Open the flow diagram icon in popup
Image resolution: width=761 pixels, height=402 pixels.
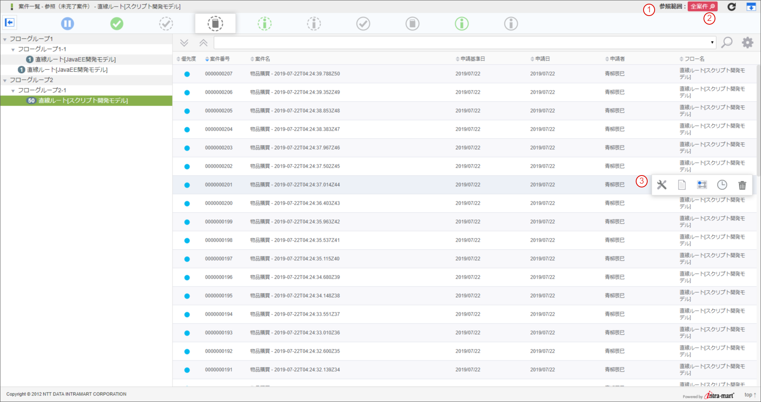point(702,185)
